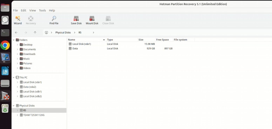Viewport: 272px width, 129px height.
Task: Click the Save Disk toolbar button
Action: coord(76,20)
